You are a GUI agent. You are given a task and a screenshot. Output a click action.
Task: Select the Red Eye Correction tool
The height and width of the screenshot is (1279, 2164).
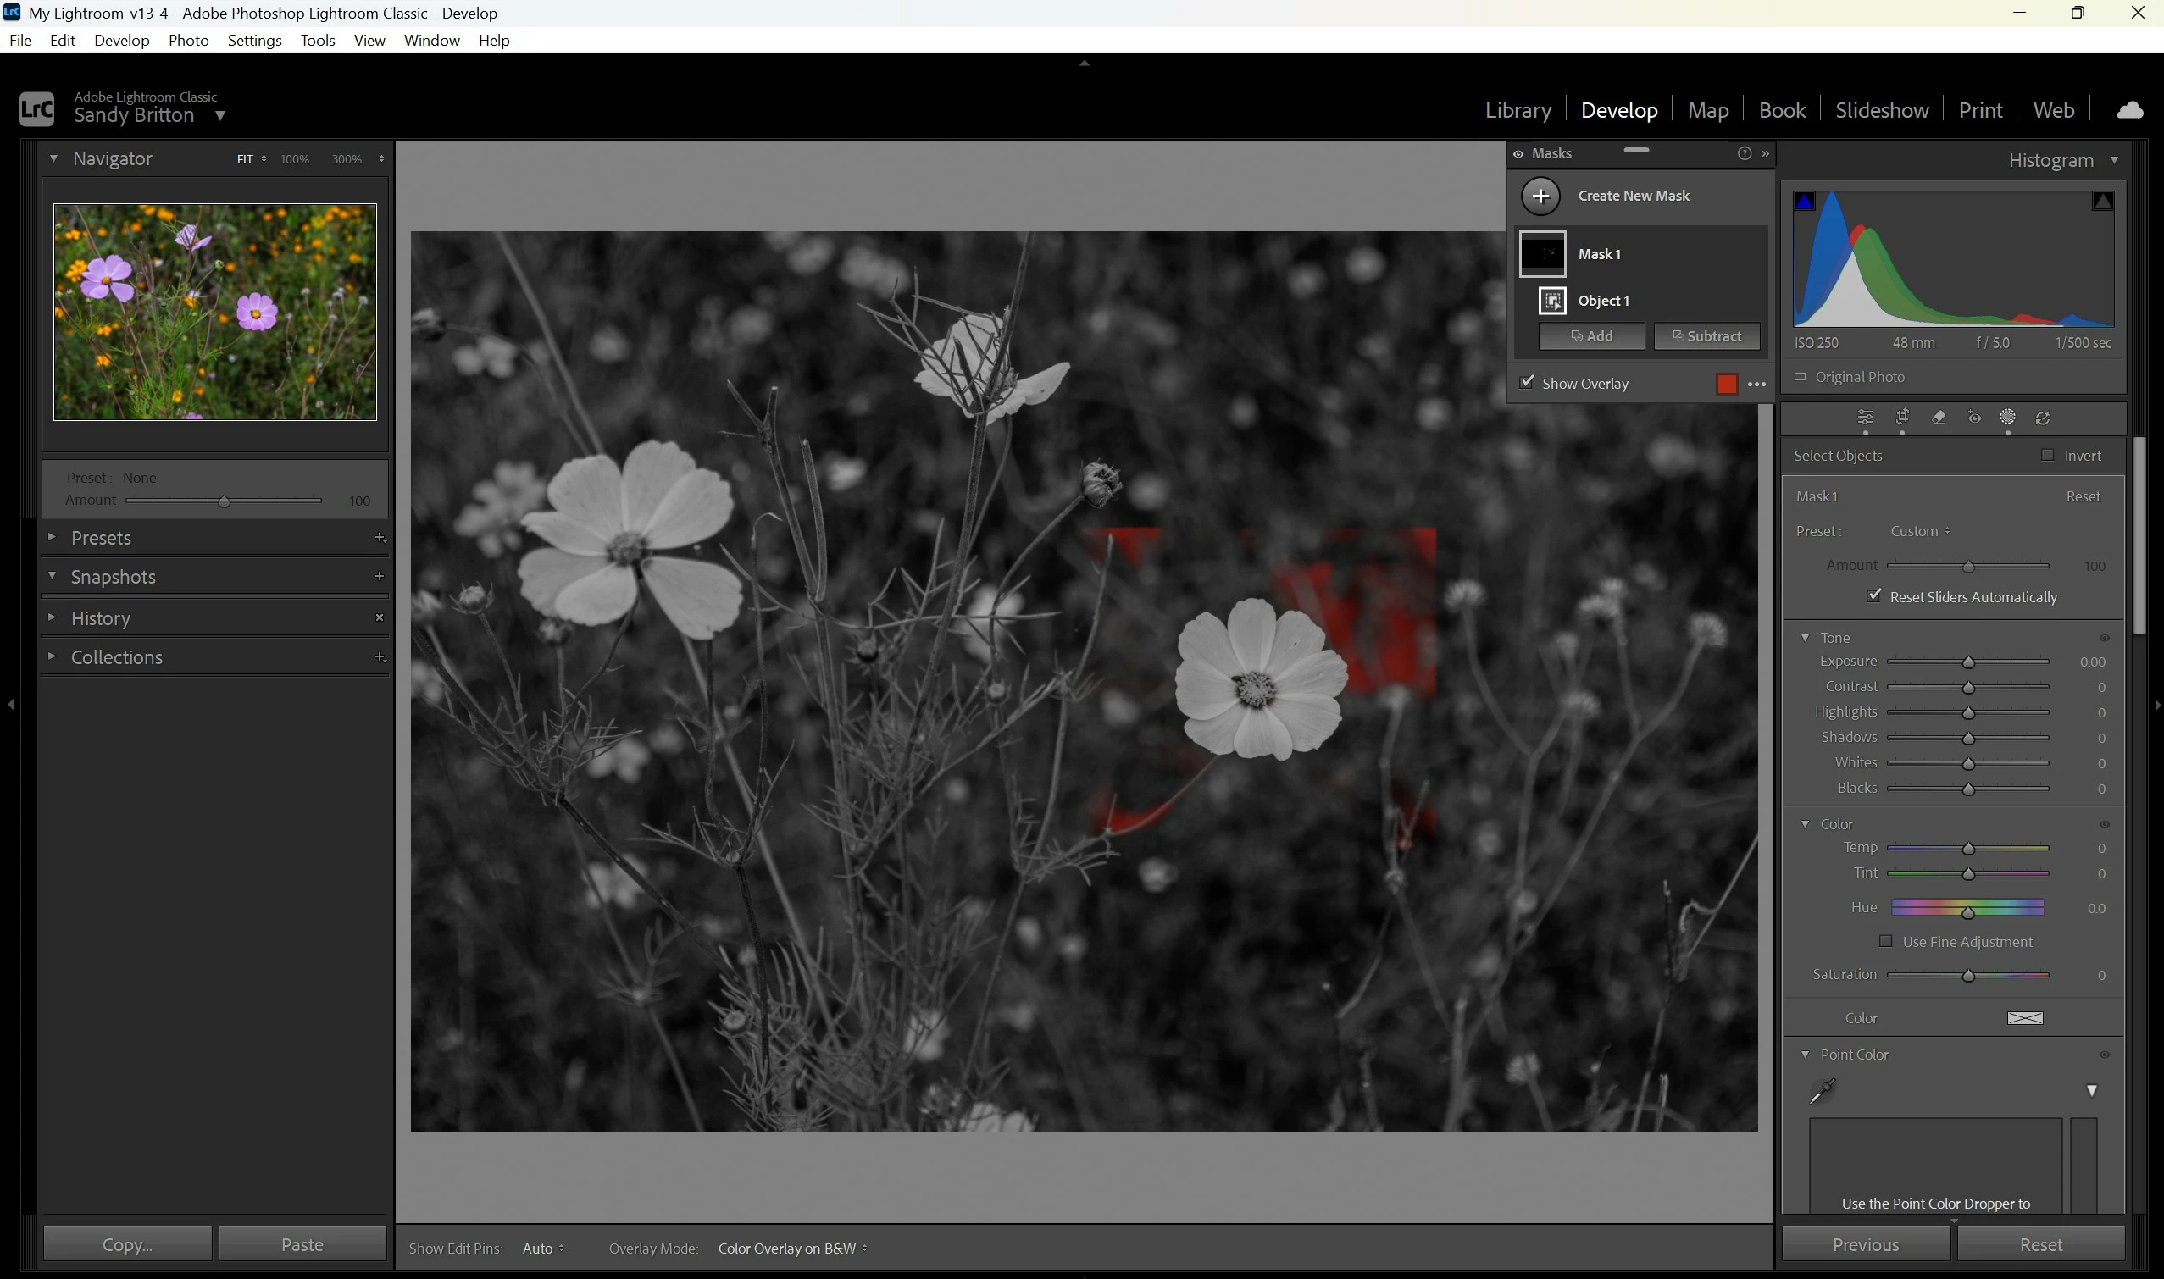pos(1973,418)
